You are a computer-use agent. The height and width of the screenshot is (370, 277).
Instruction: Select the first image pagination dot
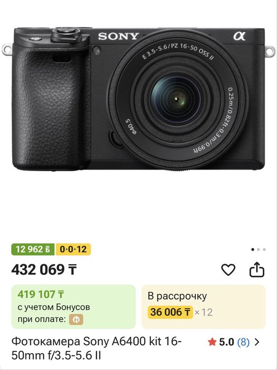[253, 249]
